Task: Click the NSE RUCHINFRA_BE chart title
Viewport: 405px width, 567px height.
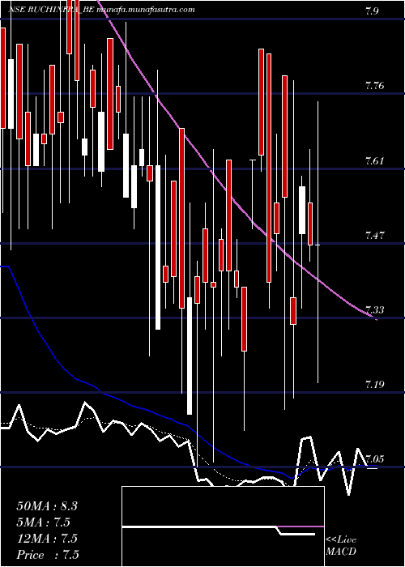Action: tap(102, 10)
